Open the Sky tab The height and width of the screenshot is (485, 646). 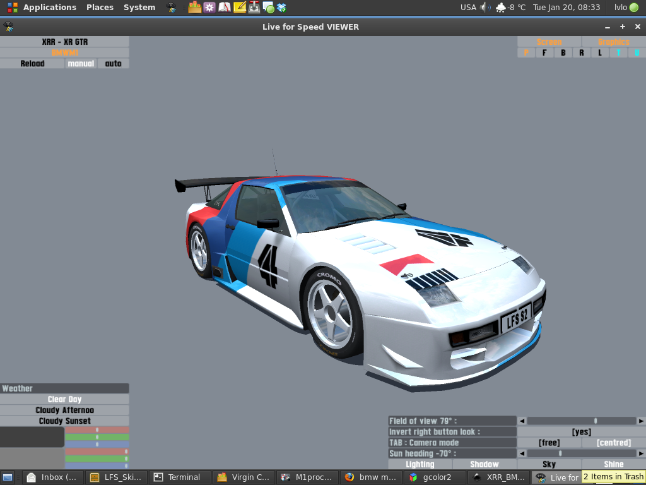click(549, 464)
